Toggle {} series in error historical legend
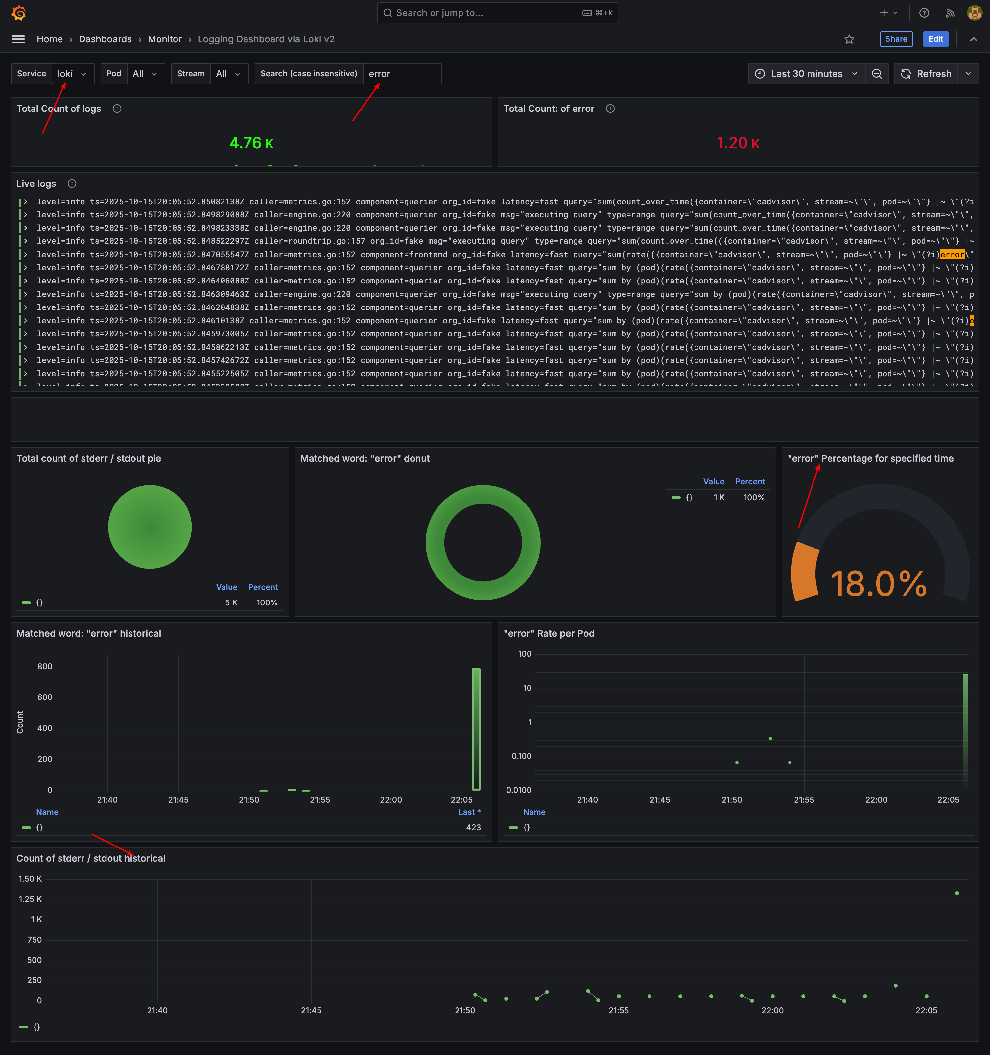The image size is (990, 1055). [x=39, y=828]
